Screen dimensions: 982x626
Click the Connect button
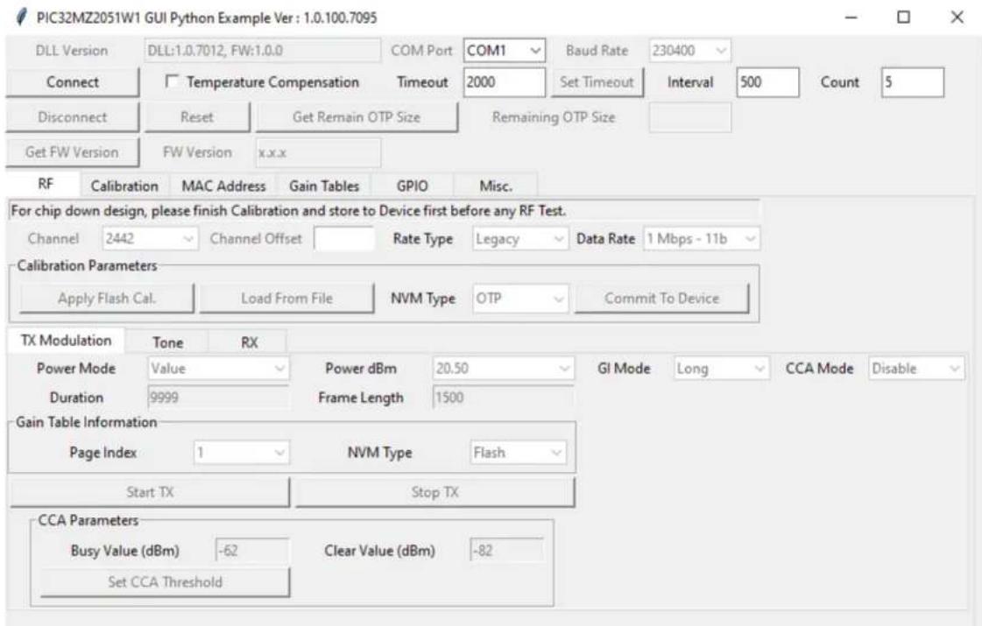click(73, 82)
